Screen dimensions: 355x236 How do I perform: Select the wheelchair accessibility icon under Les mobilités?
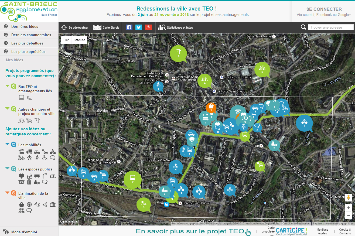pos(45,158)
